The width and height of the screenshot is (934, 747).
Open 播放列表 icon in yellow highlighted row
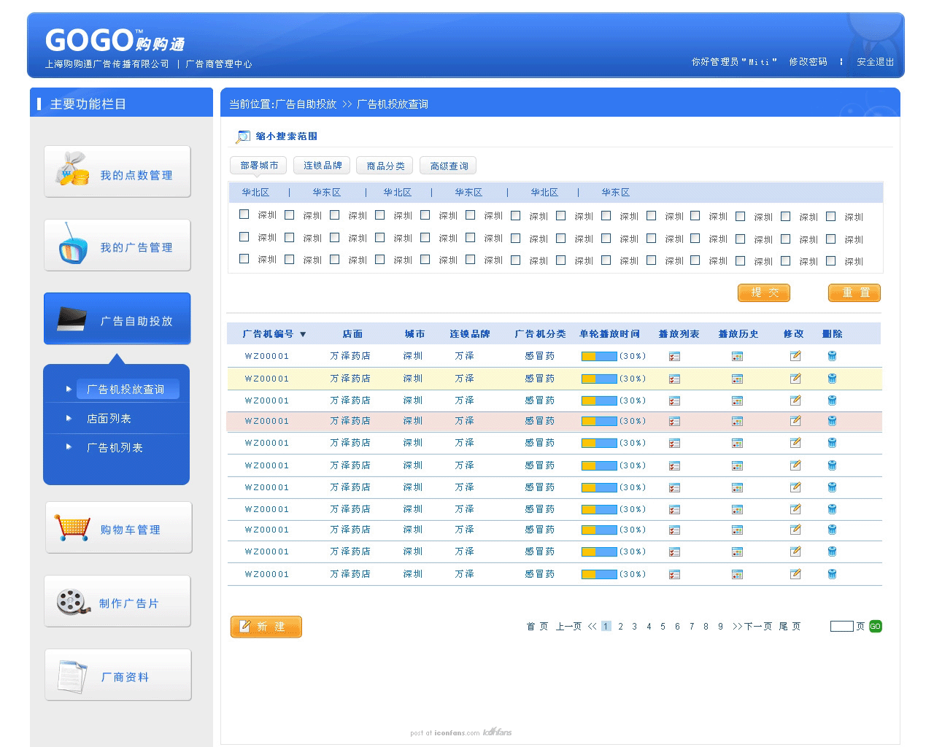coord(674,379)
